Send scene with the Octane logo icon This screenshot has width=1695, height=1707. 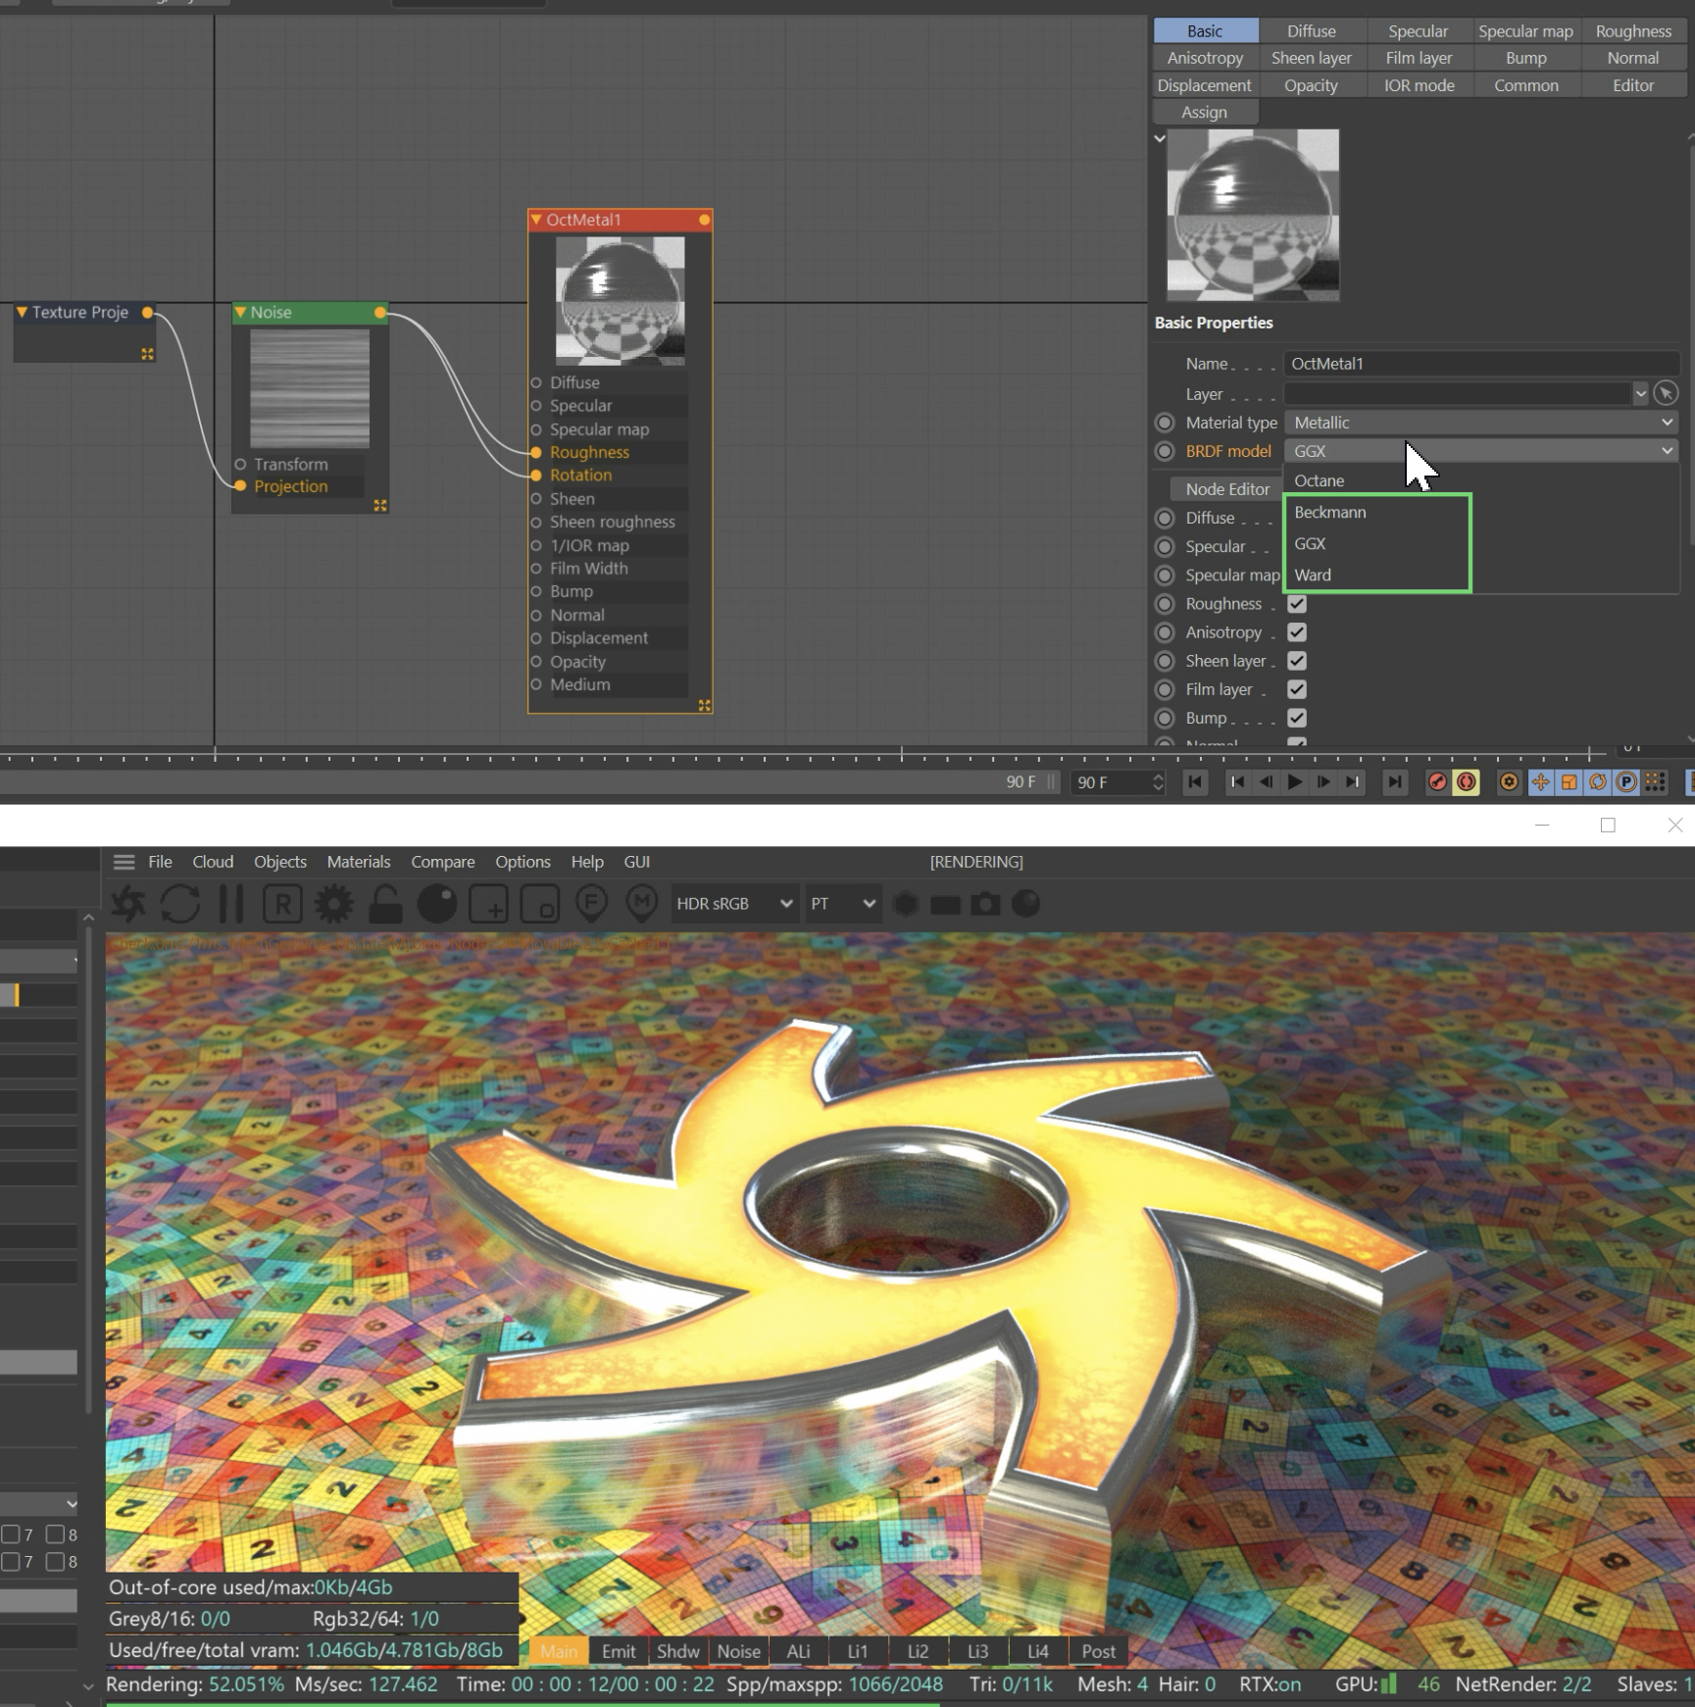point(128,903)
